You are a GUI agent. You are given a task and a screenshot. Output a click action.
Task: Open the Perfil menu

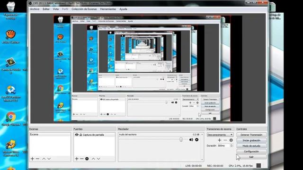(x=65, y=9)
